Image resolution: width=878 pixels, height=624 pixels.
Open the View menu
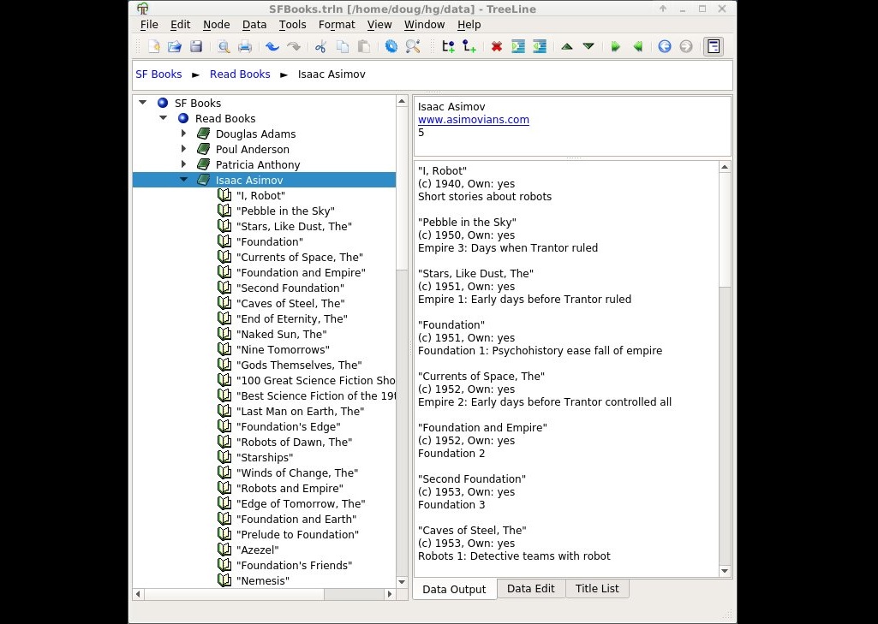(379, 25)
